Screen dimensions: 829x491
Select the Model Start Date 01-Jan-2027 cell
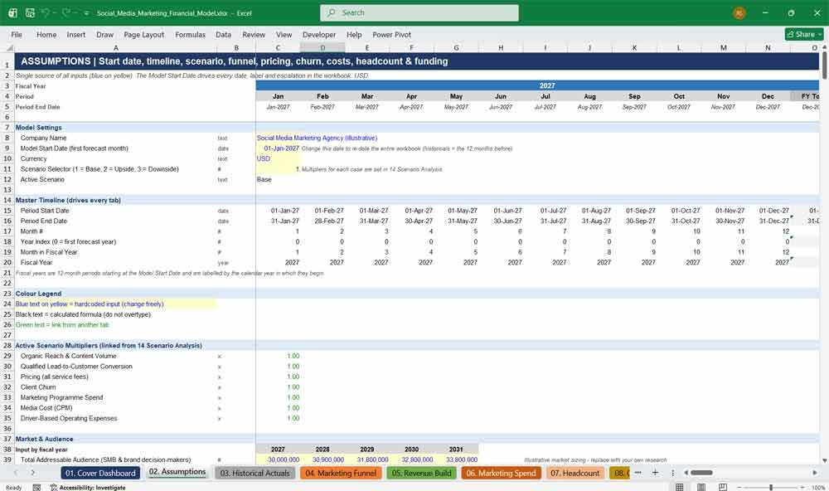pos(278,148)
